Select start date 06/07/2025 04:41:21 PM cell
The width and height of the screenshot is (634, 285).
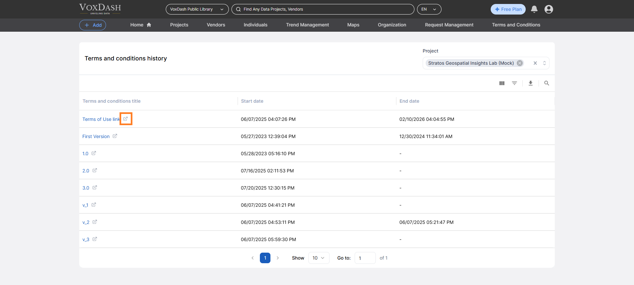tap(268, 205)
